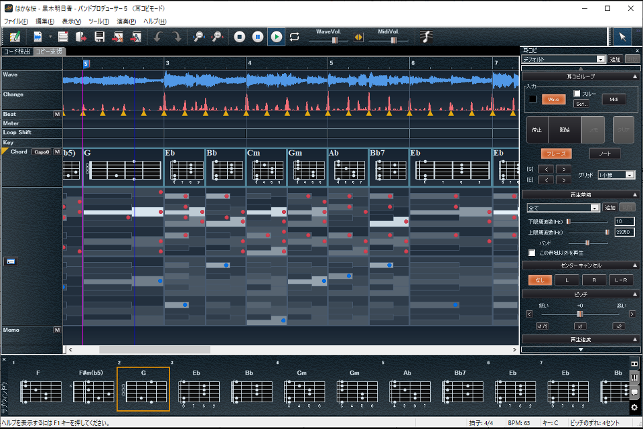Switch to the コード検出 tab

[17, 51]
